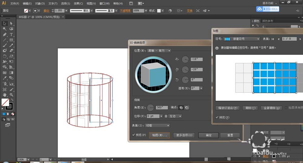Select the Pen tool
The width and height of the screenshot is (303, 163).
point(5,34)
